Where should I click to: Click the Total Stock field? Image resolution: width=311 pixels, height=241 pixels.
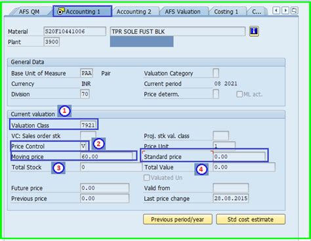tap(111, 167)
